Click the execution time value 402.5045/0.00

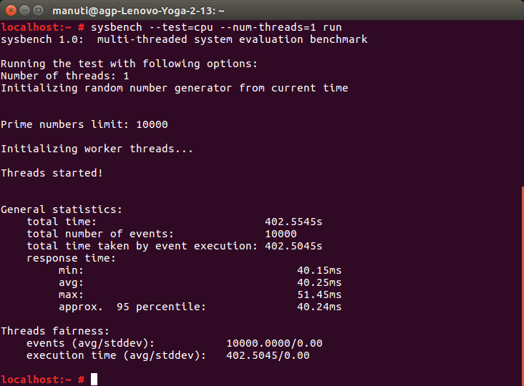268,355
